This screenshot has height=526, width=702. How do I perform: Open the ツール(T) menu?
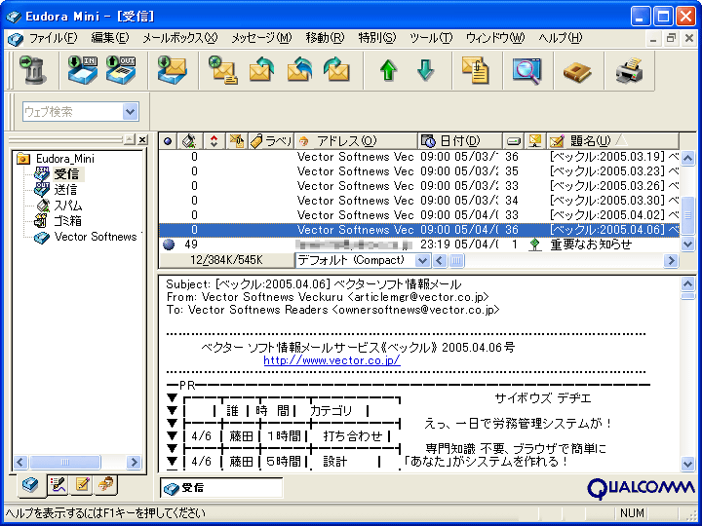coord(431,38)
